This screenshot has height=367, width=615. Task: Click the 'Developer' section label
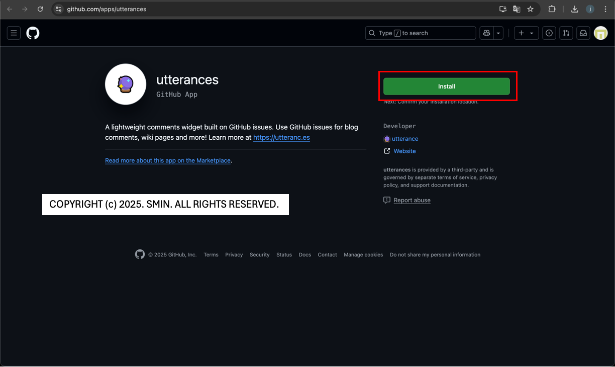click(x=399, y=126)
